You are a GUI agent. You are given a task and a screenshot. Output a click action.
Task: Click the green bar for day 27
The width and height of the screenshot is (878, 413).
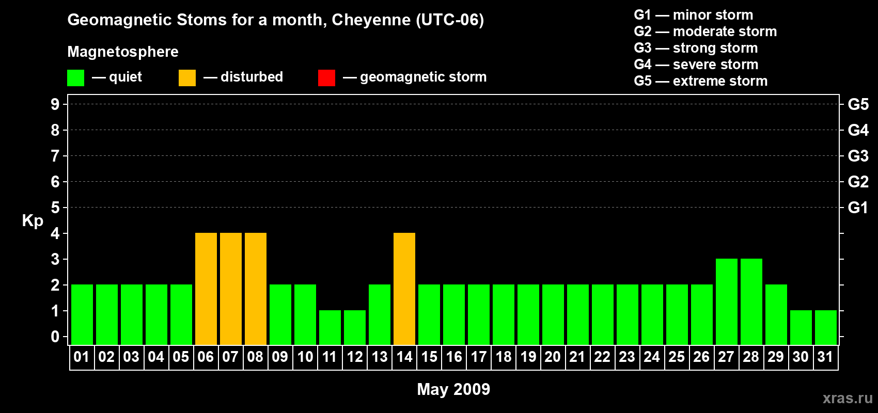[727, 302]
